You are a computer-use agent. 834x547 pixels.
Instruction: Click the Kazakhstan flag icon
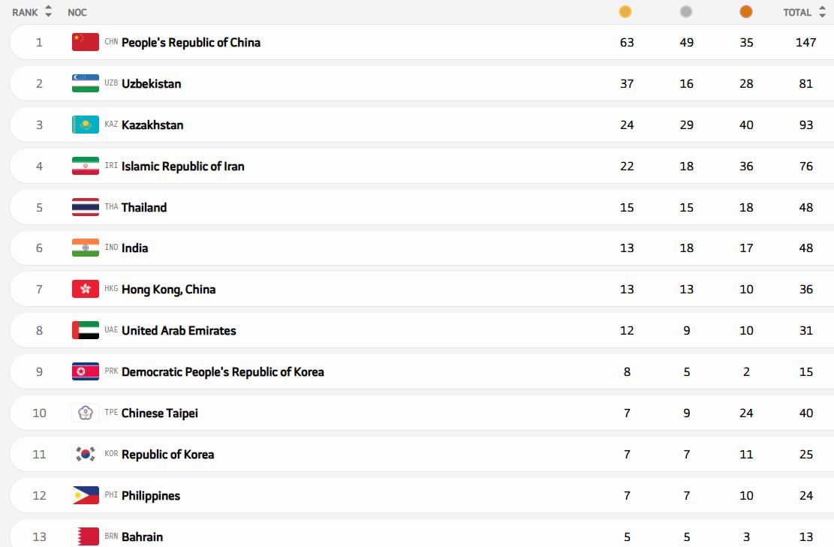click(86, 125)
